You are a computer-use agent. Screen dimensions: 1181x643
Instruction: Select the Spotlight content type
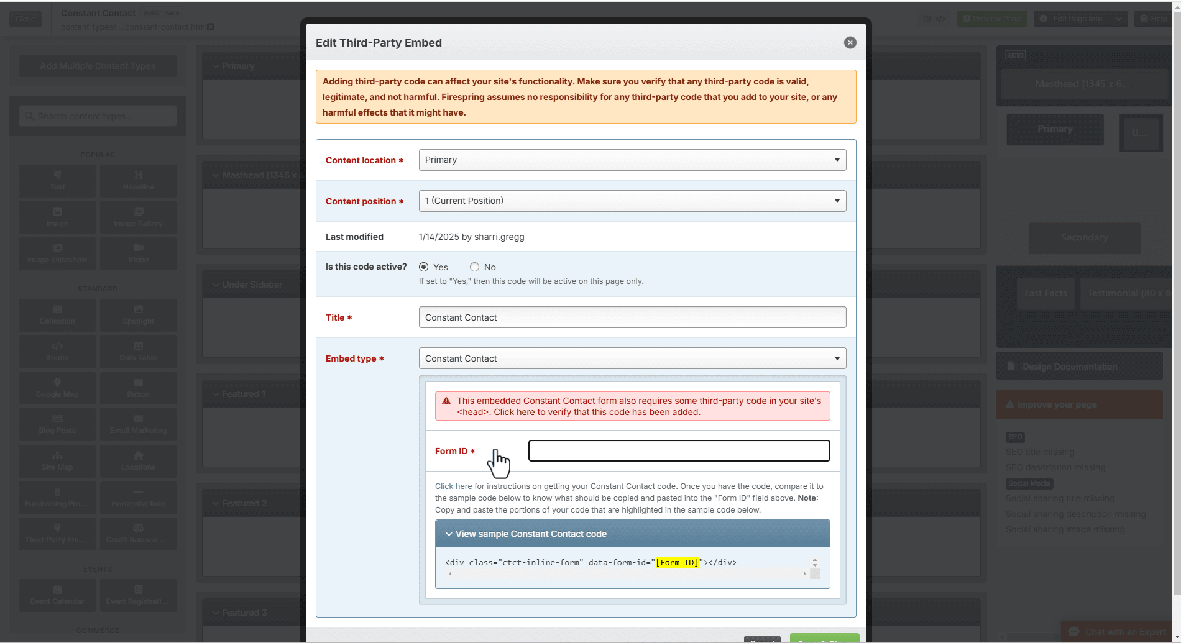[138, 315]
